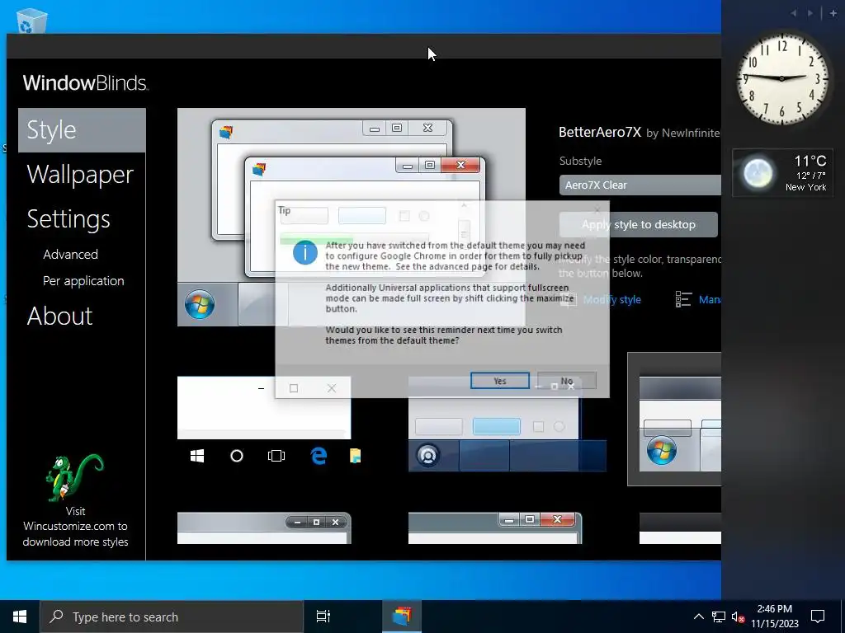Go to the Settings section
845x633 pixels.
point(68,219)
